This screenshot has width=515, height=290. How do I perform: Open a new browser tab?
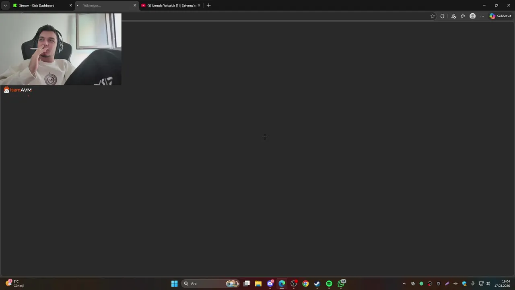tap(208, 6)
